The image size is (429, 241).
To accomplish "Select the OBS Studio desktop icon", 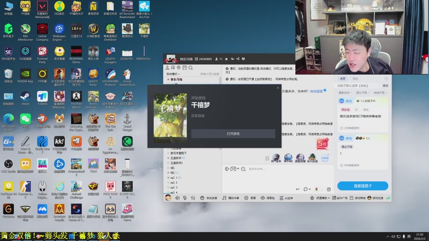I will 8,166.
